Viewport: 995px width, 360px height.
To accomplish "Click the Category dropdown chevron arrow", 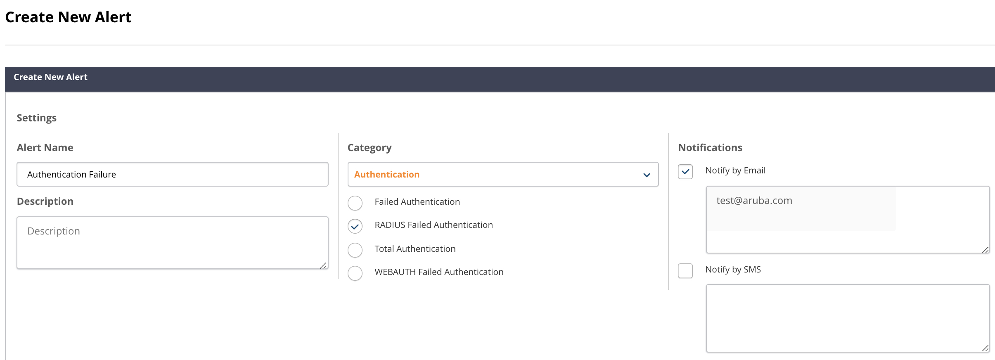I will pyautogui.click(x=647, y=175).
